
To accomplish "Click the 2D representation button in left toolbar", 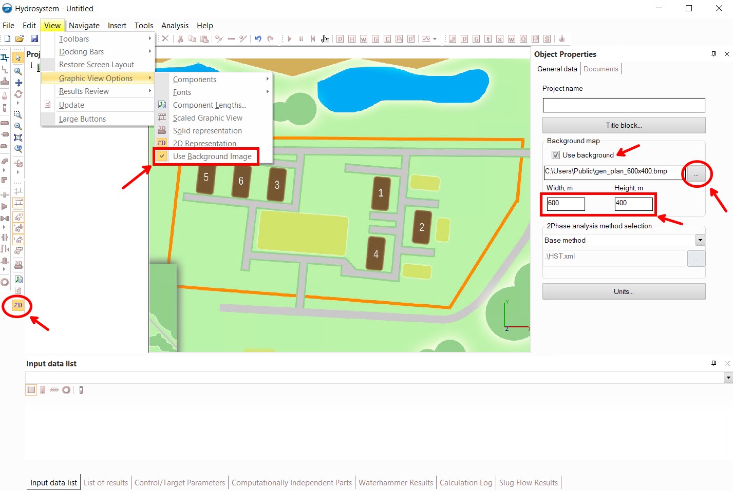I will 18,305.
